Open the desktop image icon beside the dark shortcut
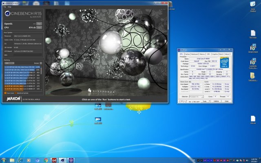The image size is (261, 163). click(98, 106)
